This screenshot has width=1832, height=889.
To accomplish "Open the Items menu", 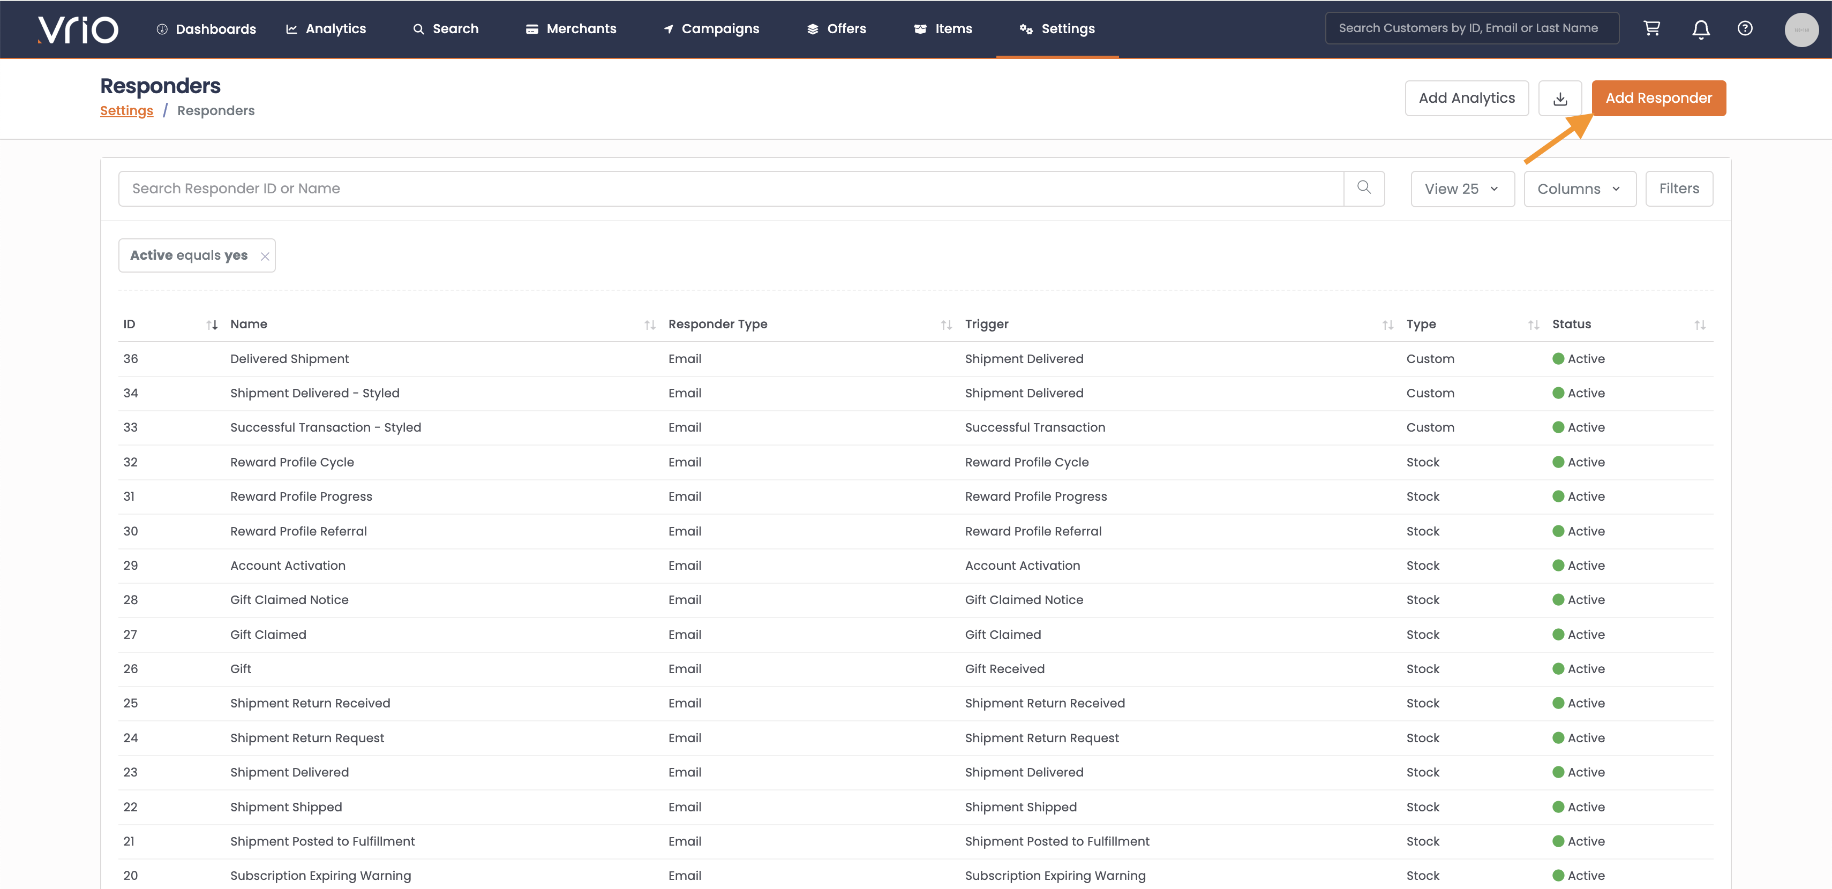I will (943, 29).
